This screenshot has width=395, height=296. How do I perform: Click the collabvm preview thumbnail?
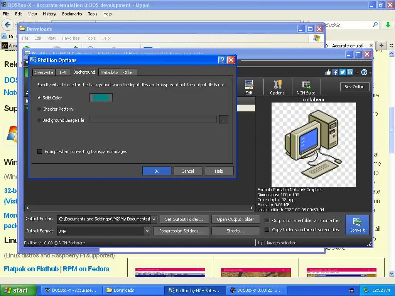314,145
